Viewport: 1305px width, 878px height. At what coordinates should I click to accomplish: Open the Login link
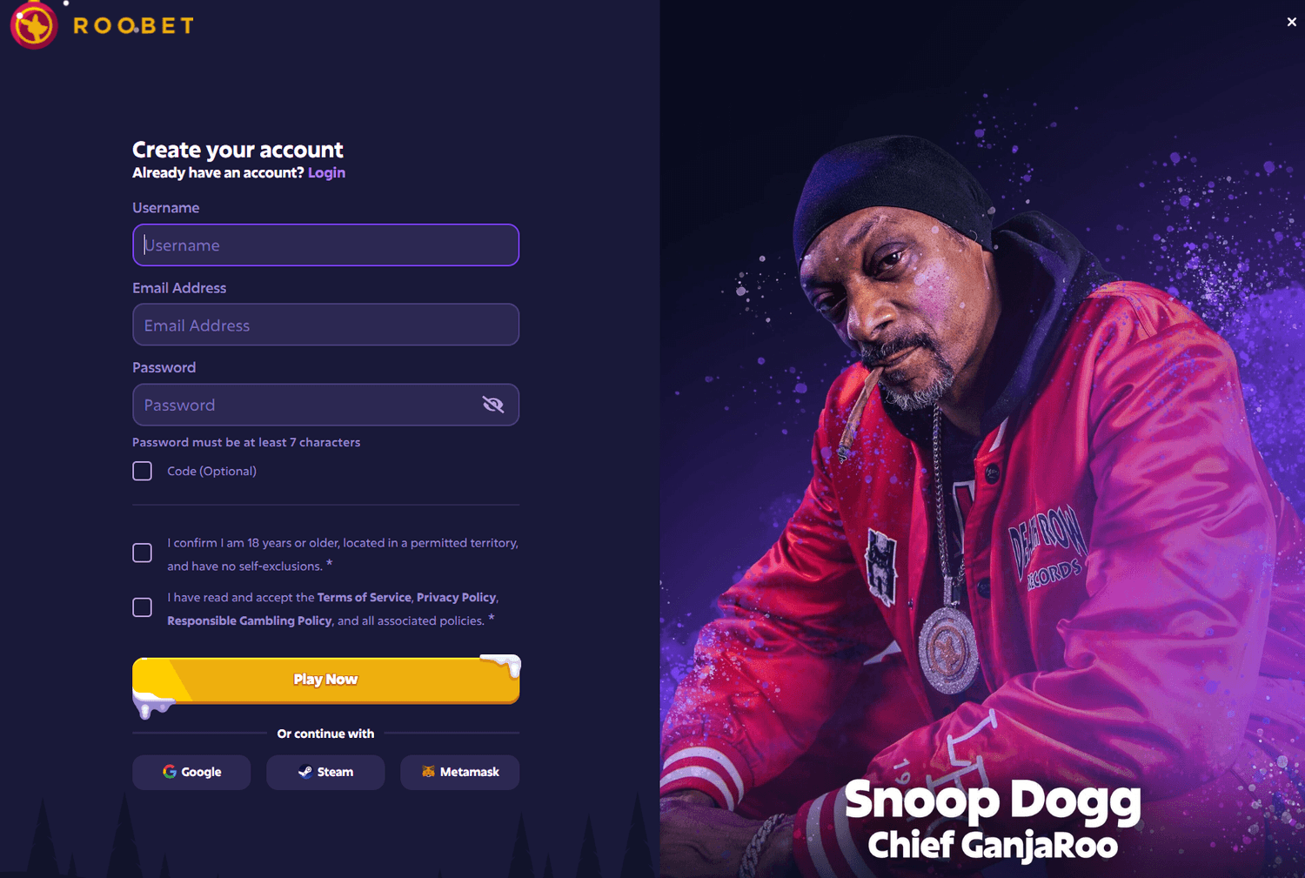click(x=326, y=172)
